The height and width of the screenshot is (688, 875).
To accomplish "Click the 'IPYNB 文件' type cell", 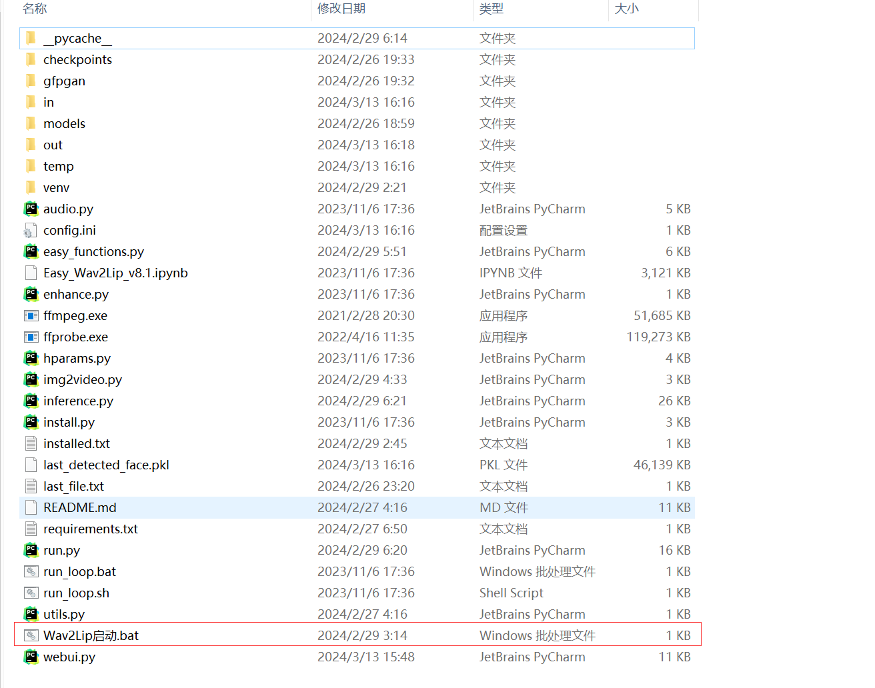I will pos(511,273).
